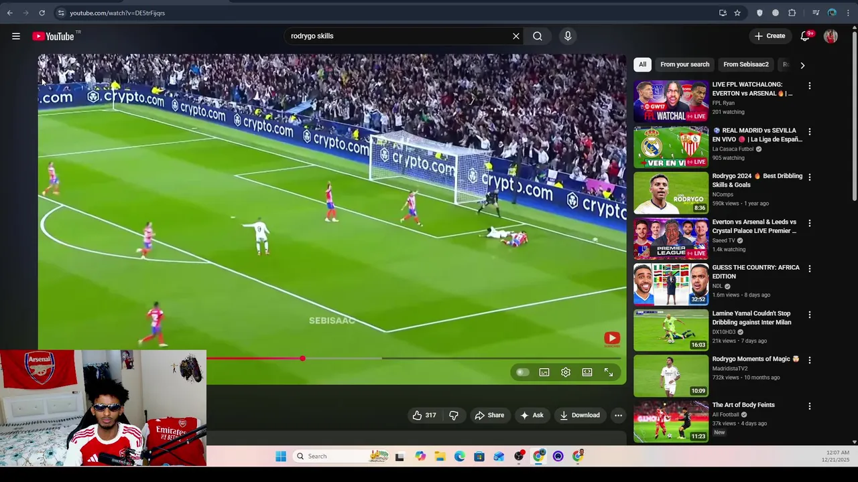Viewport: 858px width, 482px height.
Task: Open Copilot from the taskbar
Action: (420, 457)
